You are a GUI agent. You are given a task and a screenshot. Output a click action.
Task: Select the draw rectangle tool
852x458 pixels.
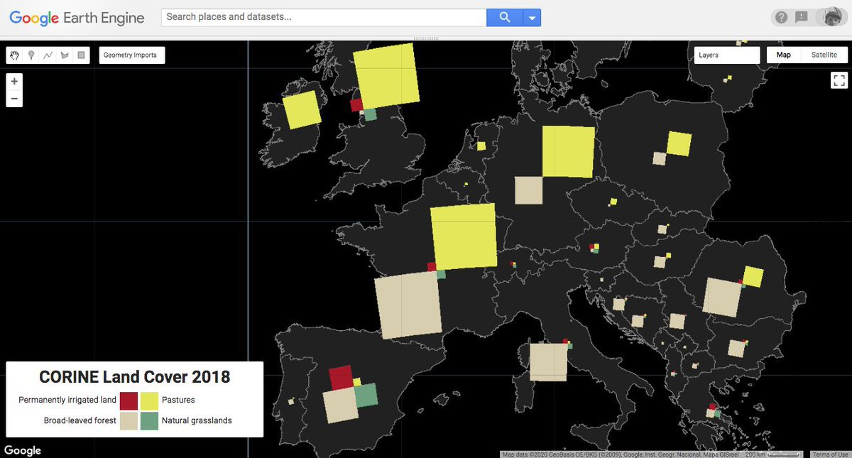[81, 55]
